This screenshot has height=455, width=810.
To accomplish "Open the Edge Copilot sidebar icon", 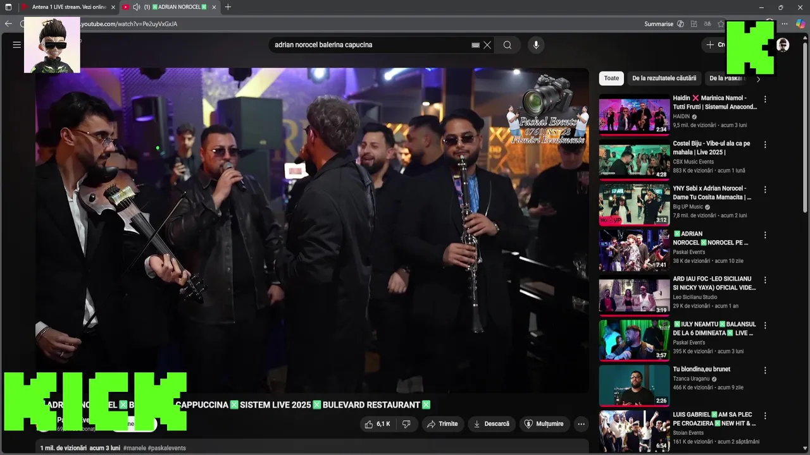I will click(801, 24).
